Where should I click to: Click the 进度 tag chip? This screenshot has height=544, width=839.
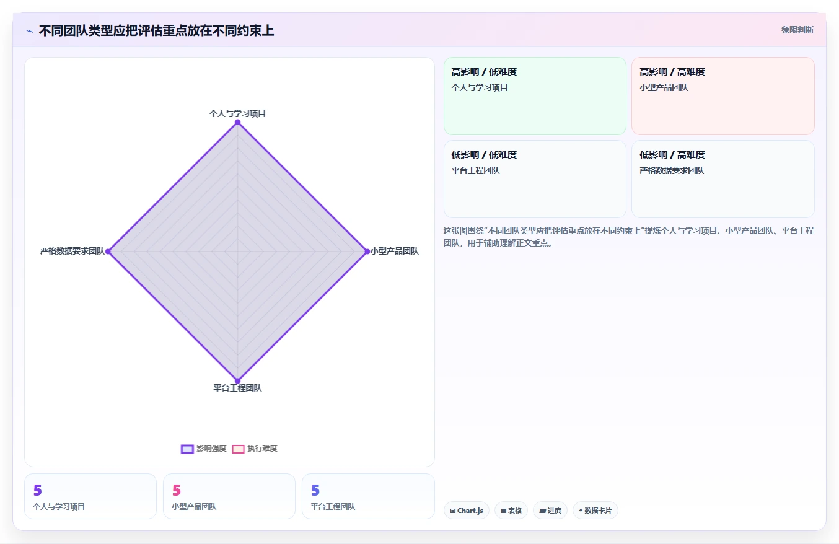pyautogui.click(x=550, y=511)
